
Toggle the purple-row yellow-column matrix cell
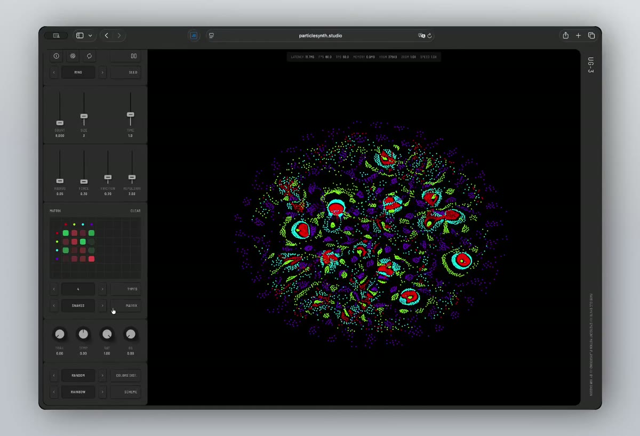click(x=74, y=259)
